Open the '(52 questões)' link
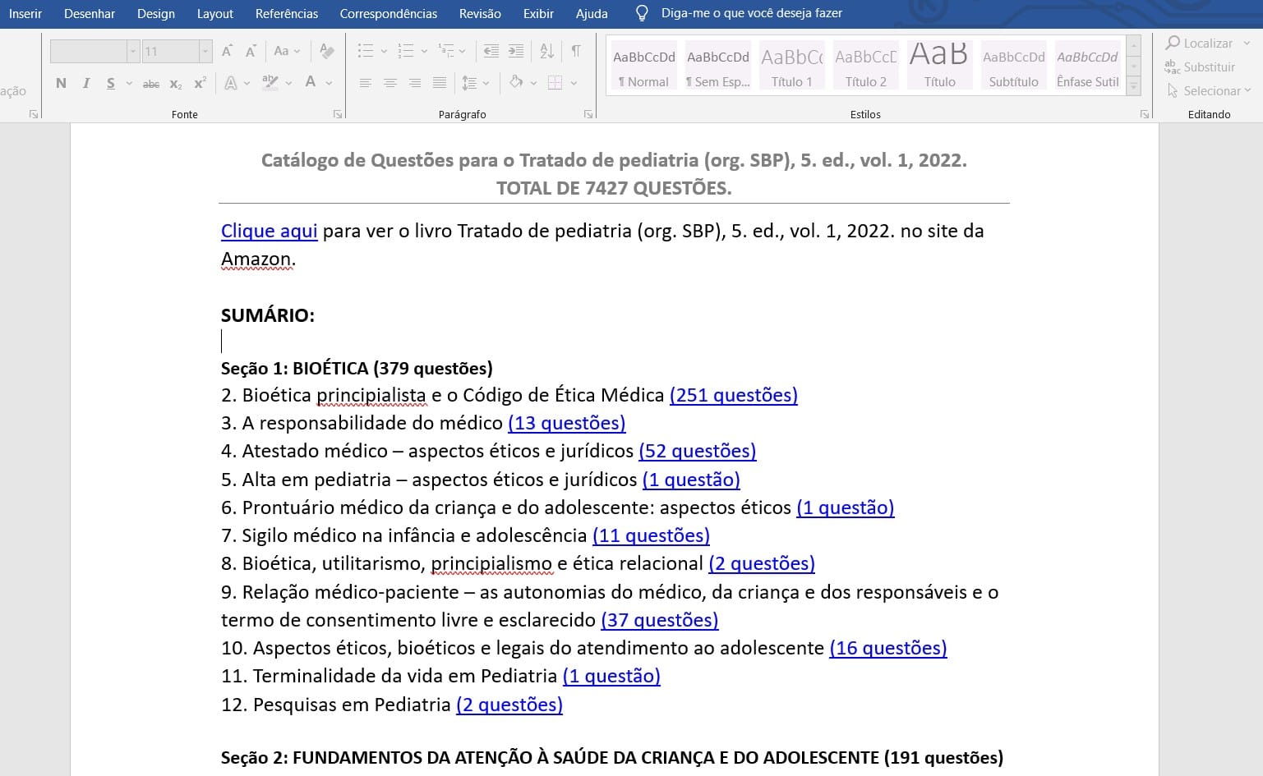1263x776 pixels. coord(698,451)
